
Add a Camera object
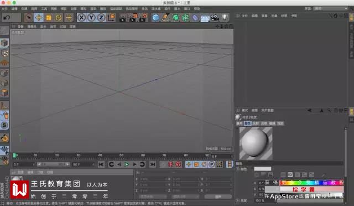tap(215, 18)
